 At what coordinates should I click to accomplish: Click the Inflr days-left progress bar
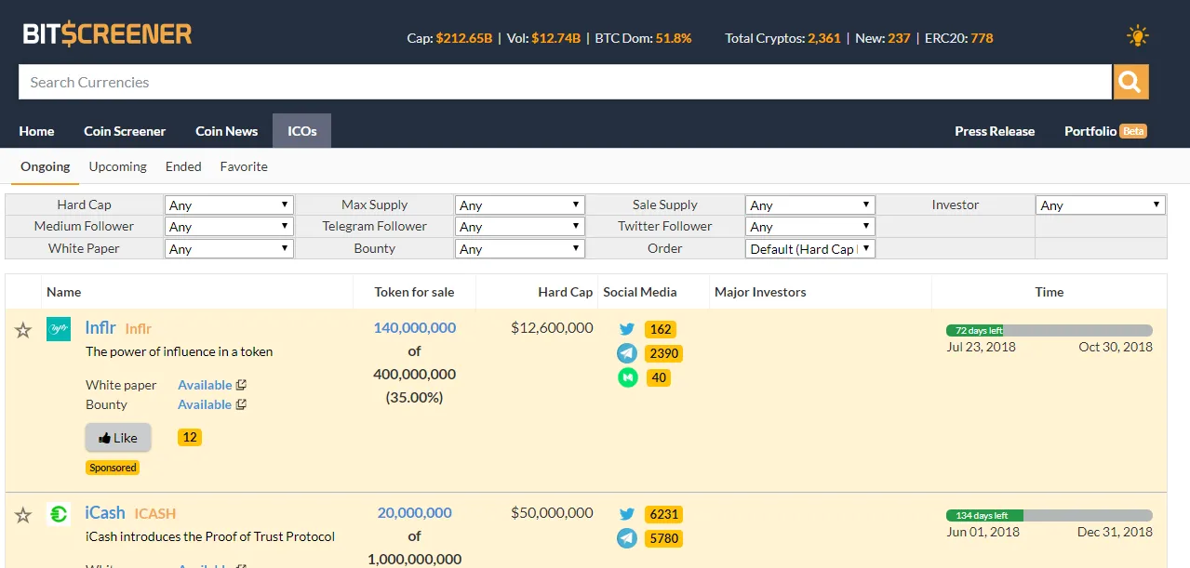[1050, 330]
